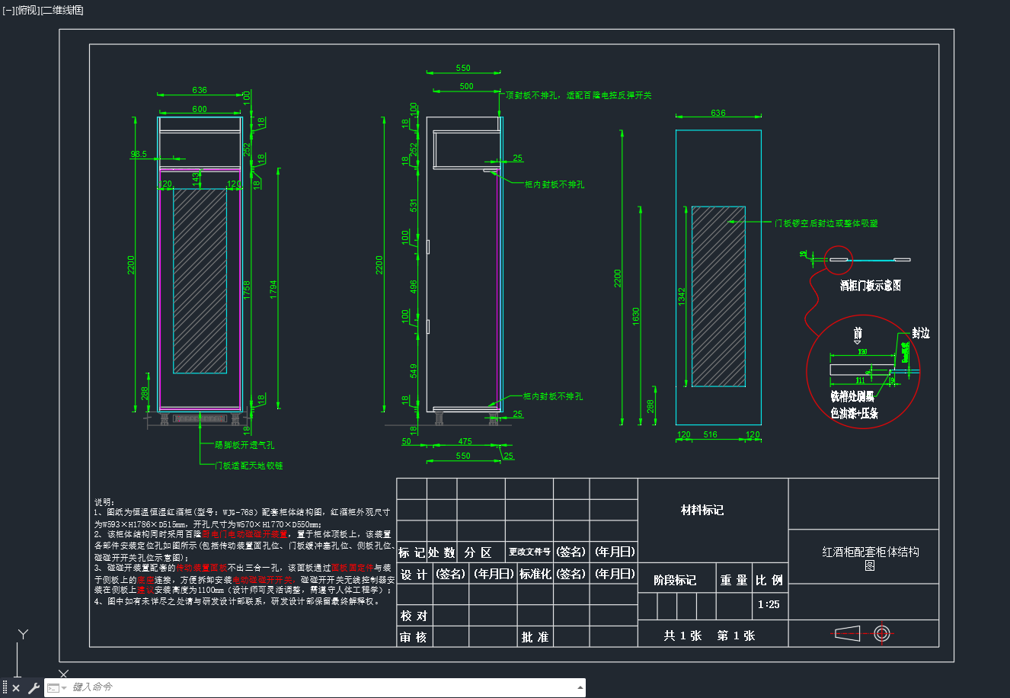Select the 阶段标记 cell text
Screen dimensions: 1010x698
tap(675, 580)
